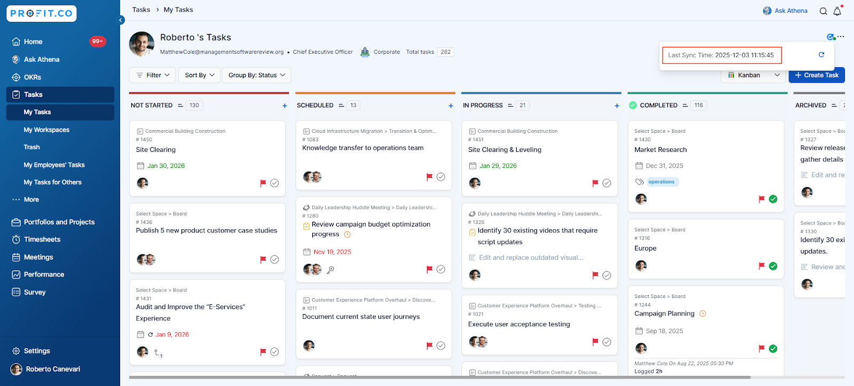Viewport: 854px width, 386px height.
Task: Open the Filter dropdown
Action: click(x=152, y=75)
